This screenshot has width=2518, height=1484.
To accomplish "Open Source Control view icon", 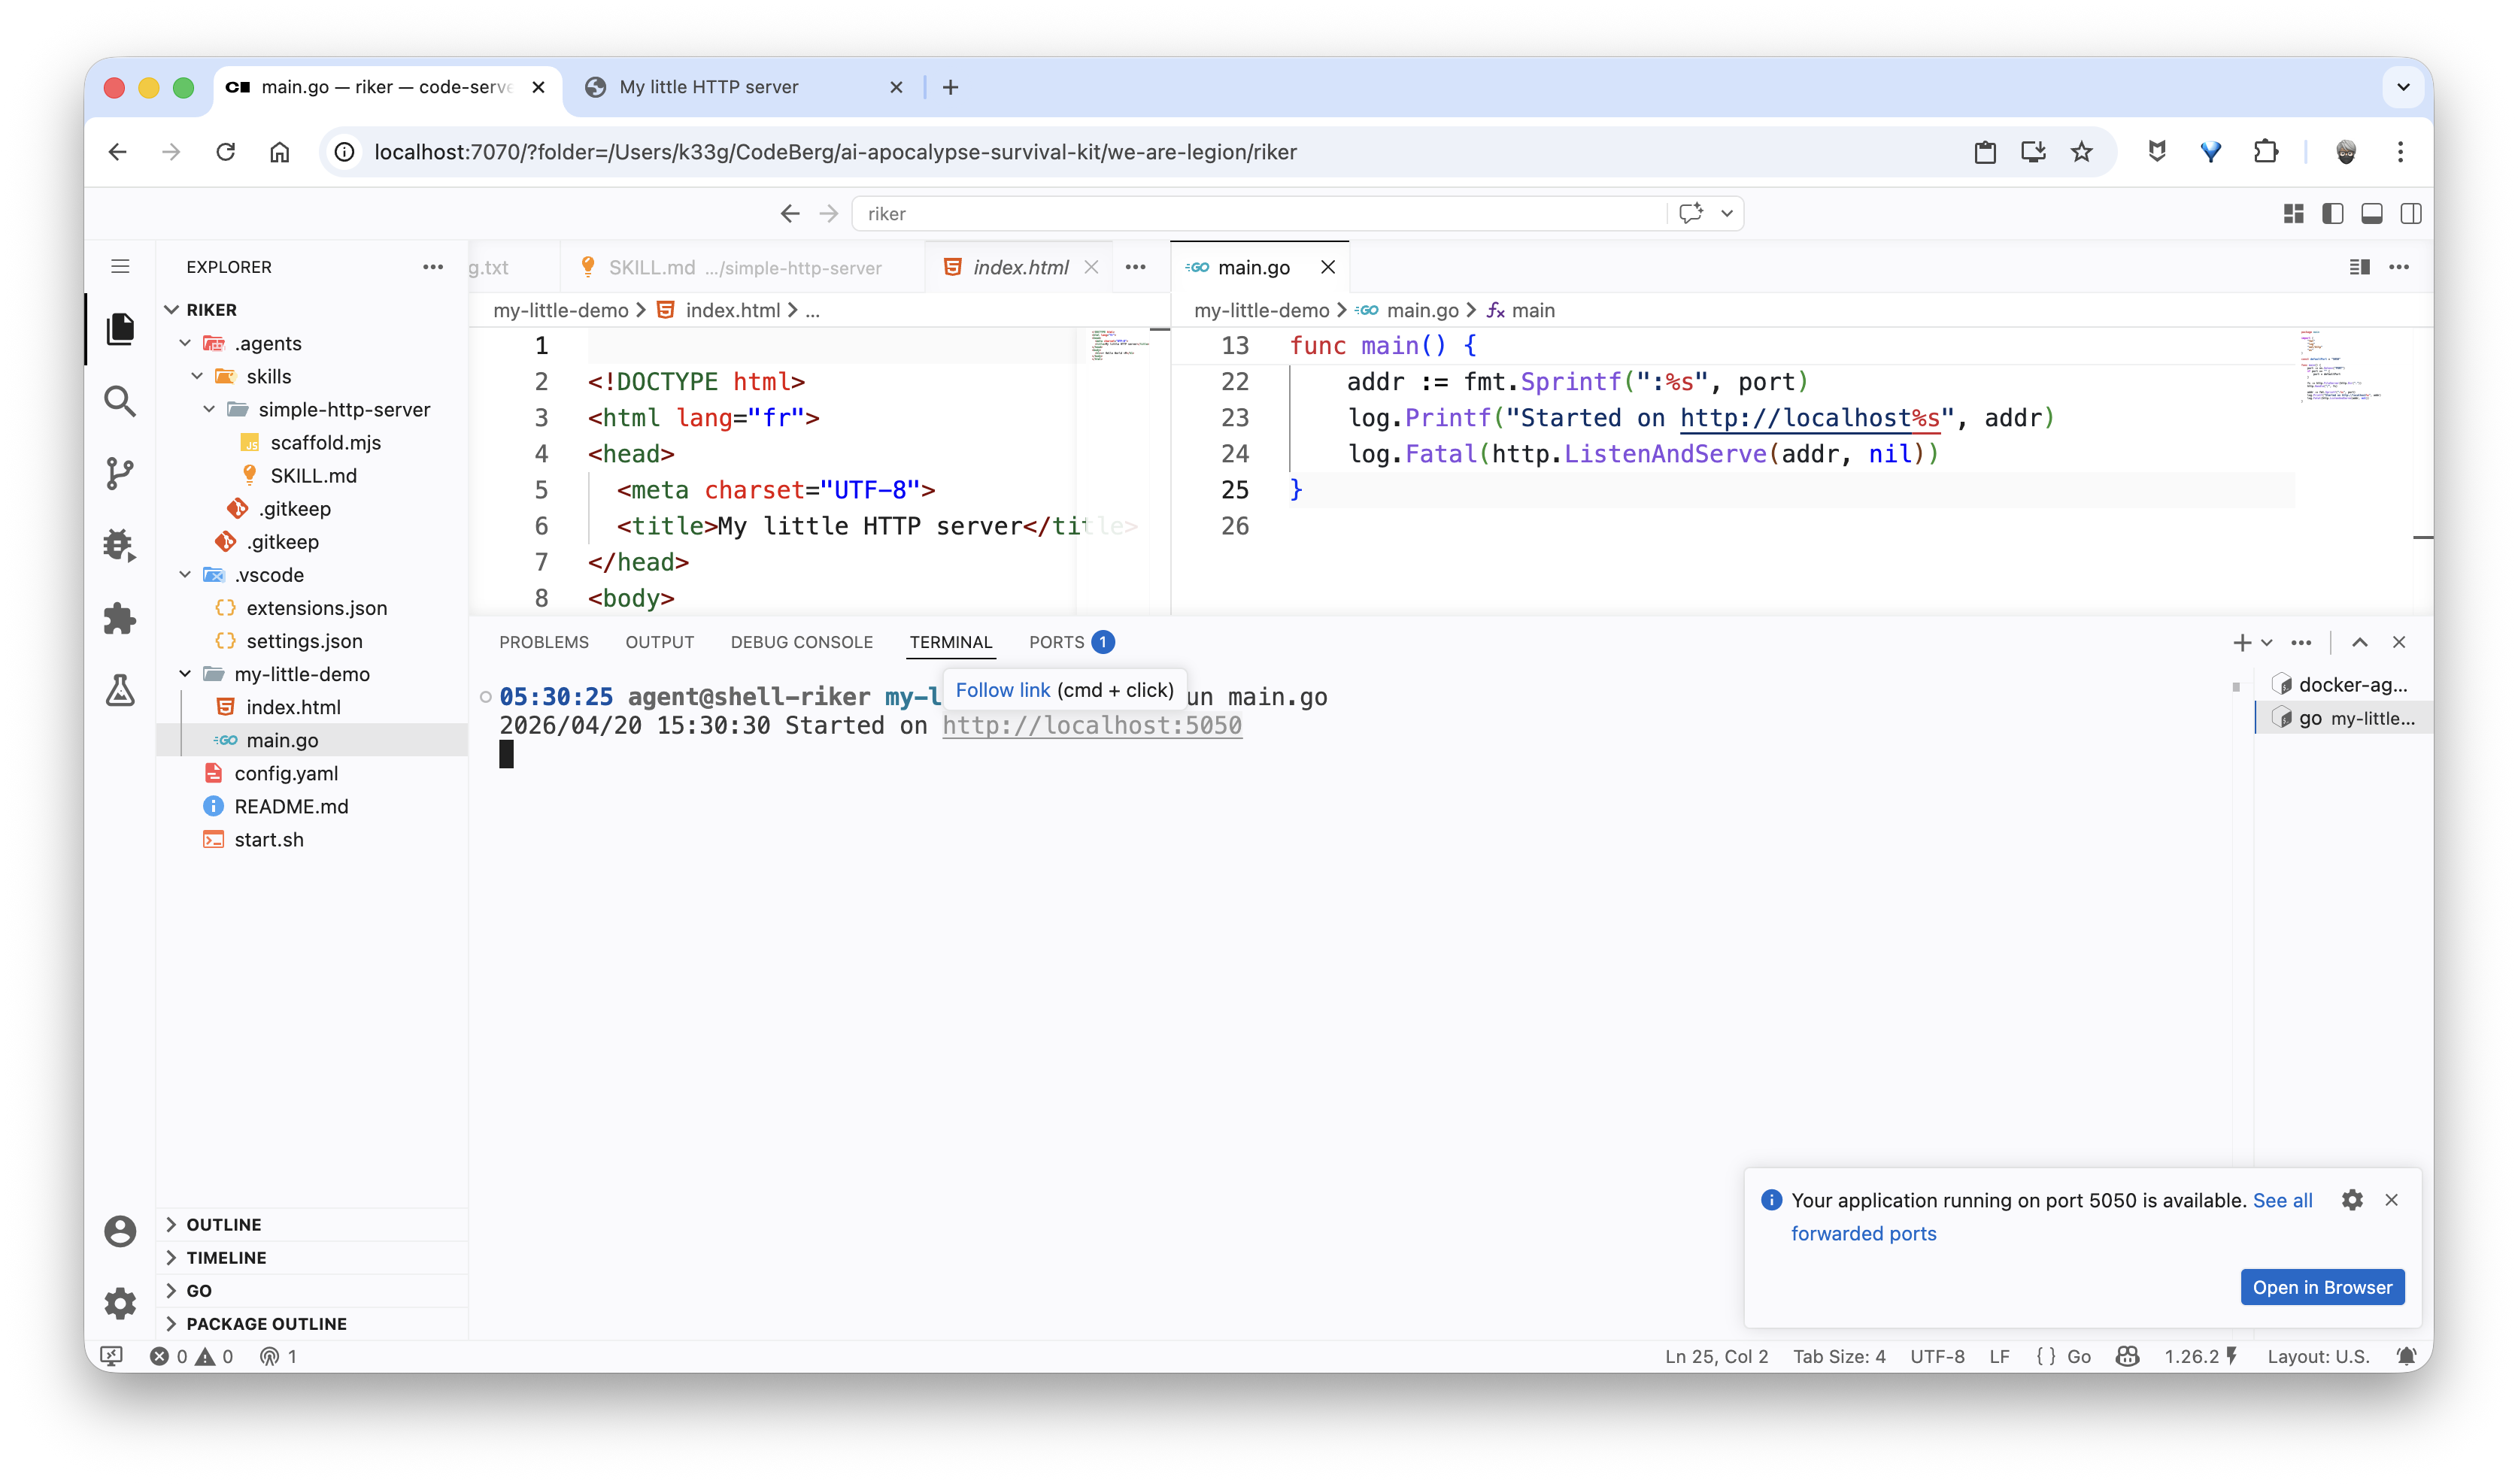I will point(120,473).
